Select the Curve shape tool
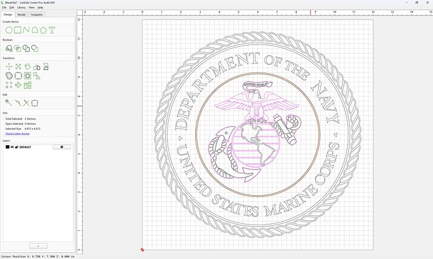 [35, 30]
